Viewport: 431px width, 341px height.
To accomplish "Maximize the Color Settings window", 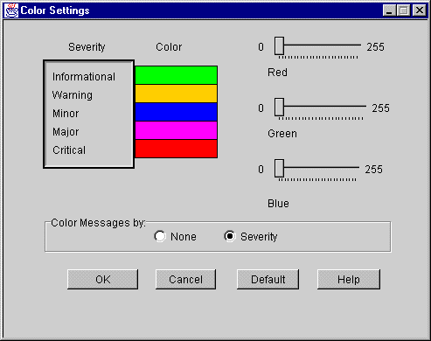I will 404,10.
